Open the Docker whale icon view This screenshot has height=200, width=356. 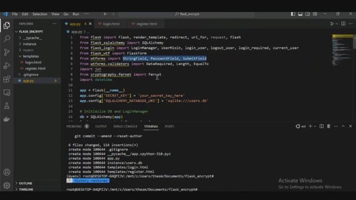(7, 119)
